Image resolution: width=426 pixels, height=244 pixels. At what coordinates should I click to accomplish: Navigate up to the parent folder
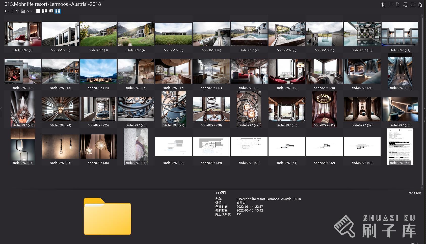[x=17, y=11]
